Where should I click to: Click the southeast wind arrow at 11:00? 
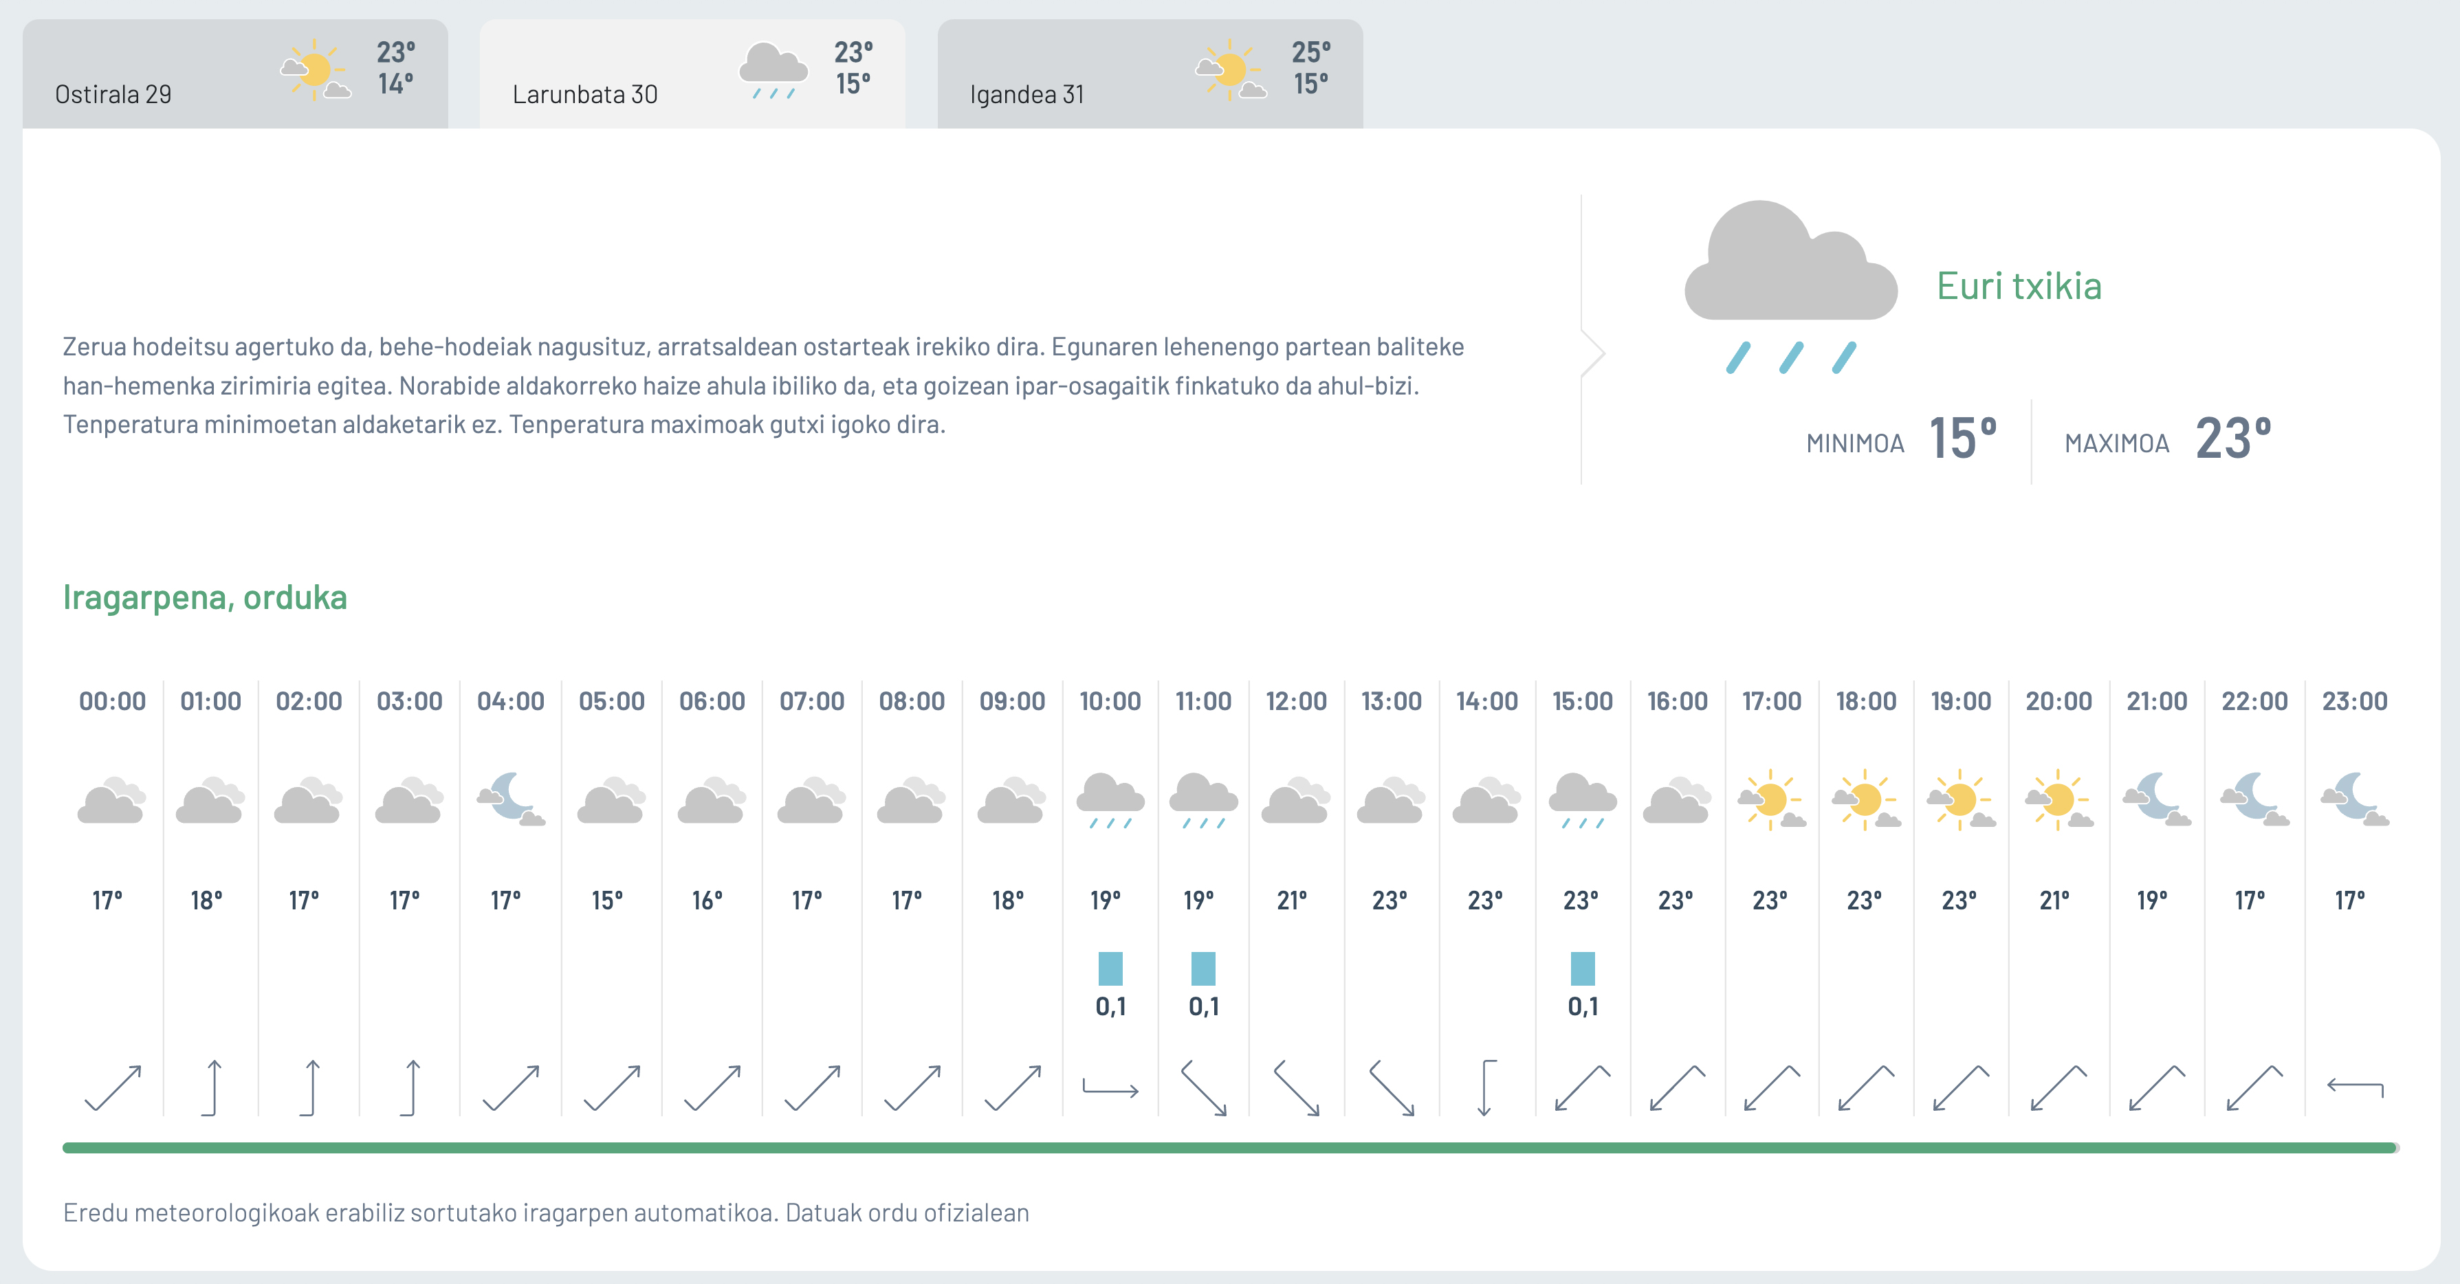click(x=1204, y=1087)
